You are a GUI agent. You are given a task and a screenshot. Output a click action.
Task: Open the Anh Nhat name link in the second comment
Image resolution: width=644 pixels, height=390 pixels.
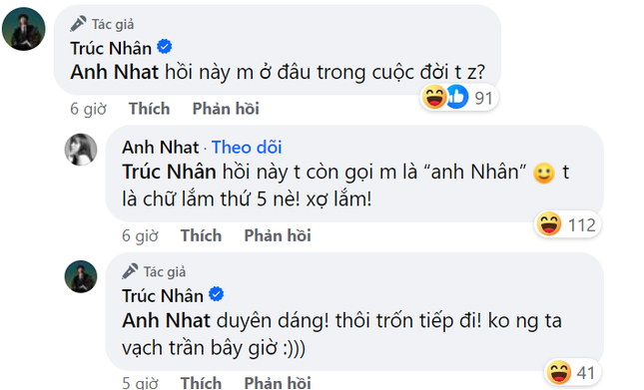(160, 148)
